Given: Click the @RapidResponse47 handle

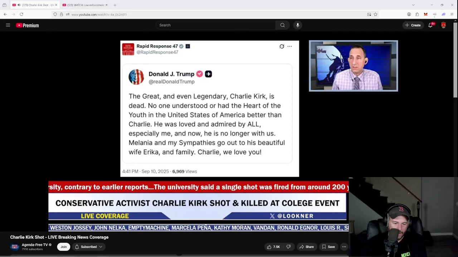Looking at the screenshot, I should pos(157,52).
